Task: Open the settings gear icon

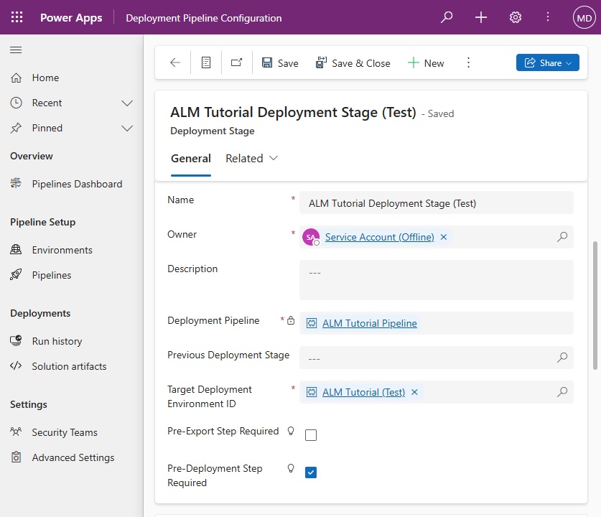Action: [515, 17]
